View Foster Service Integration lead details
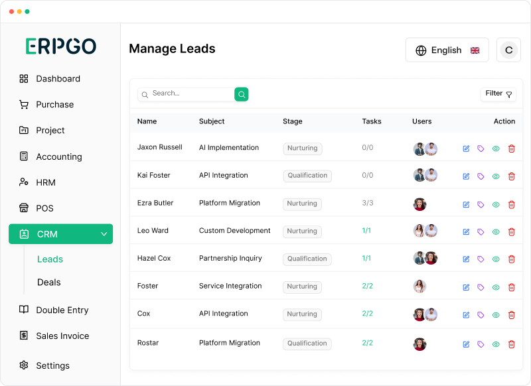The height and width of the screenshot is (386, 531). [x=496, y=287]
